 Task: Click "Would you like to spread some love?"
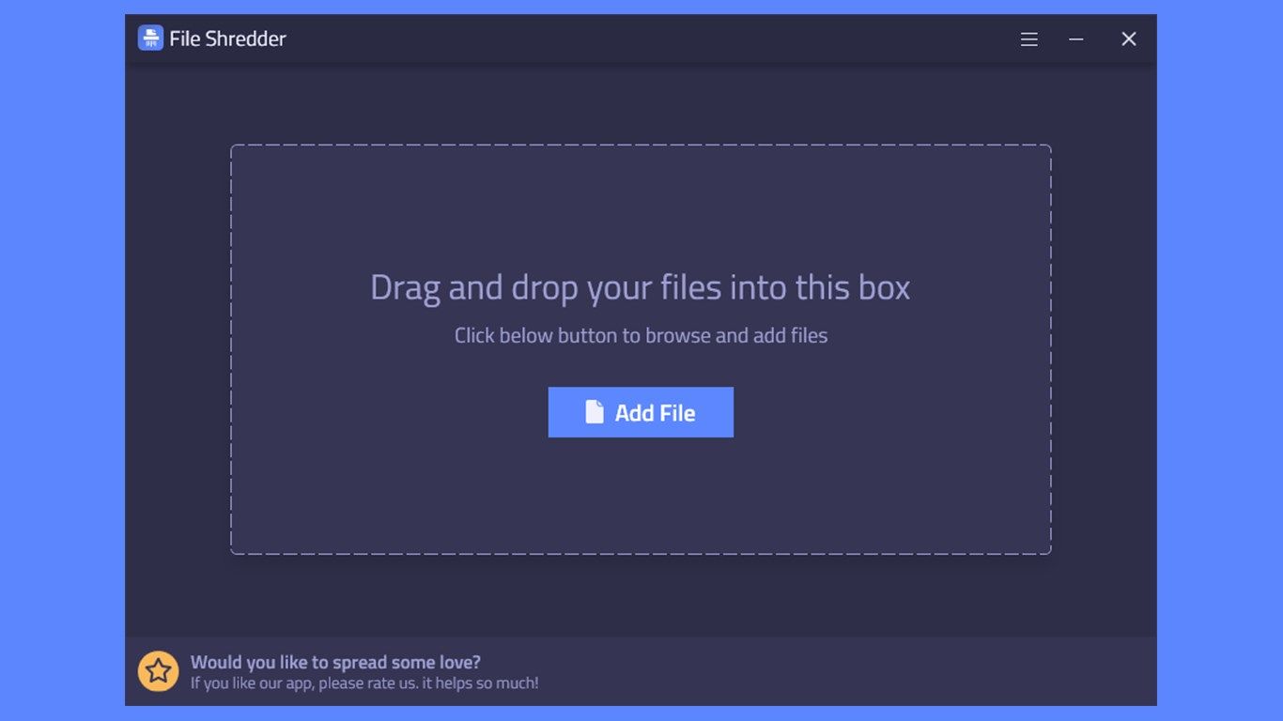[335, 662]
